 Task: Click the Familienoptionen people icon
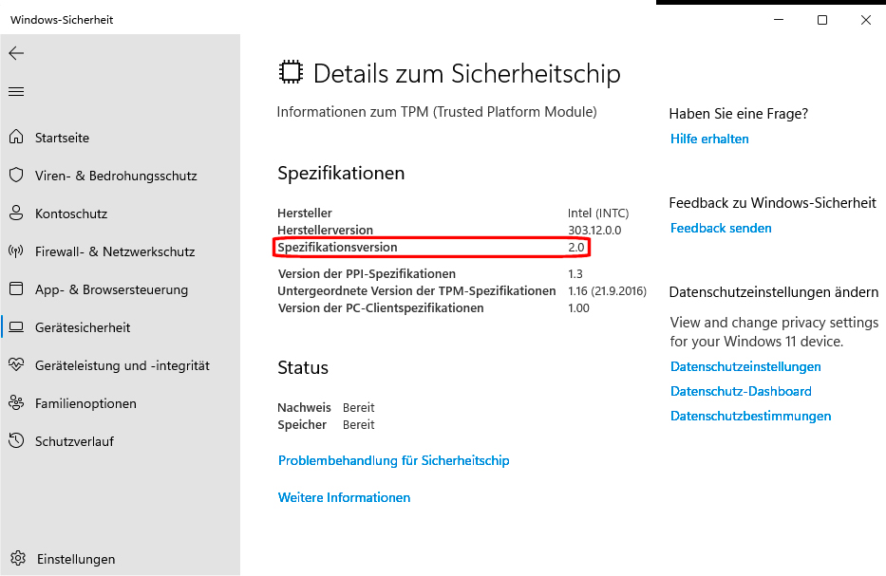coord(16,403)
